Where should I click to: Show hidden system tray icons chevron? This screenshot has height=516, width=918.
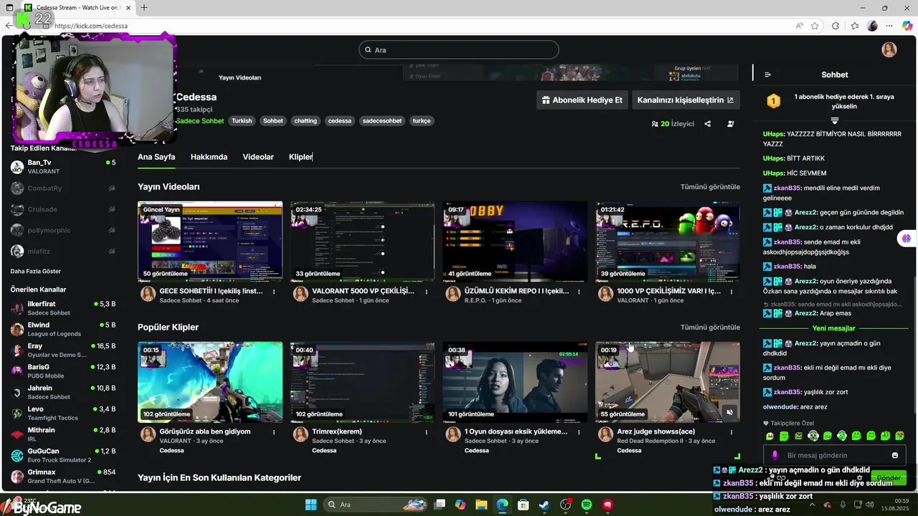pos(813,505)
